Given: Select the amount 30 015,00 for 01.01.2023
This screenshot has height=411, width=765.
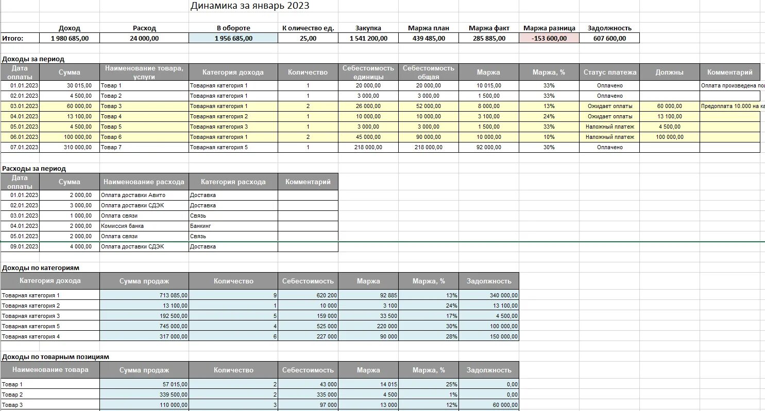Looking at the screenshot, I should coord(70,85).
